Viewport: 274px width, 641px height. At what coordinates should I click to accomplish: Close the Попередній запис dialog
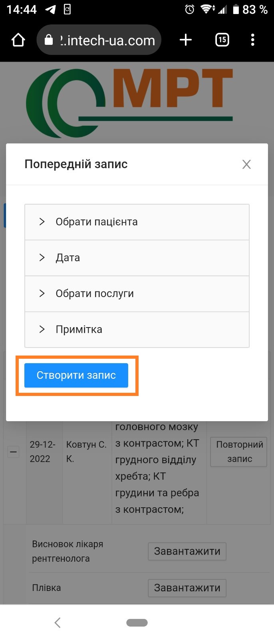(x=246, y=164)
